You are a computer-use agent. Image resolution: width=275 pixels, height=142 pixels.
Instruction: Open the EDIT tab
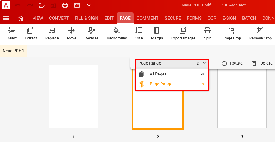pos(109,18)
